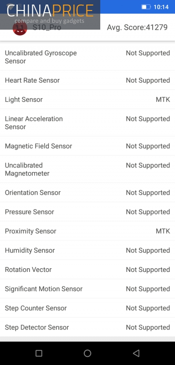Viewport: 175px width, 365px height.
Task: Select the Uncalibrated Magnetometer row
Action: coord(87,169)
